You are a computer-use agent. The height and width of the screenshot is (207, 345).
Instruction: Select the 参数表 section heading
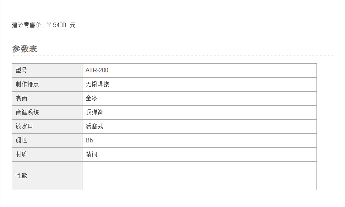click(x=24, y=49)
